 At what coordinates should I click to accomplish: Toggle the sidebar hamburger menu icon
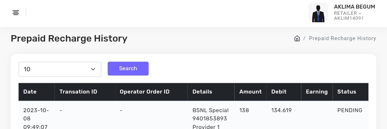point(16,13)
